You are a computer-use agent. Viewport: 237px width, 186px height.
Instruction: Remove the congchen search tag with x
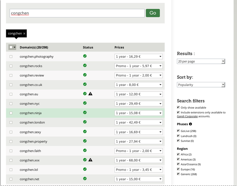coord(24,34)
